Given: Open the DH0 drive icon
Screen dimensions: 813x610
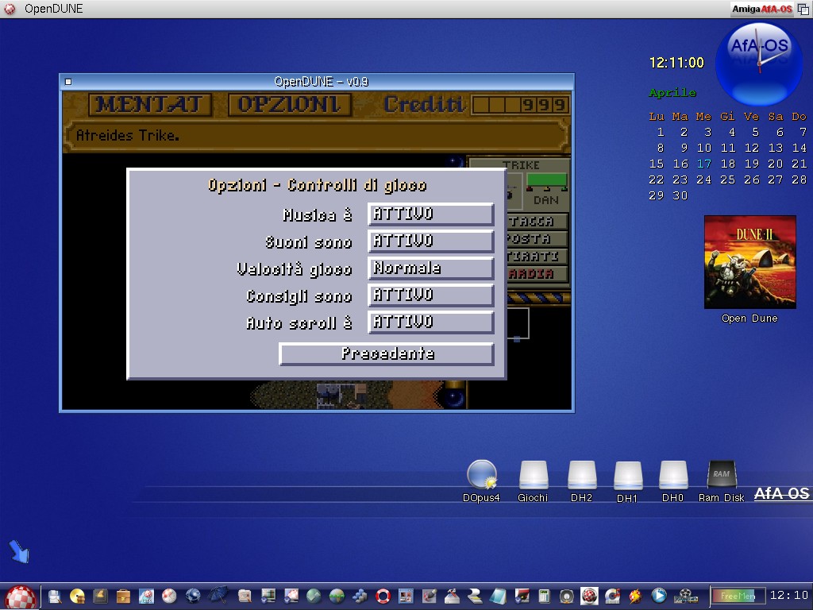Looking at the screenshot, I should pos(672,476).
